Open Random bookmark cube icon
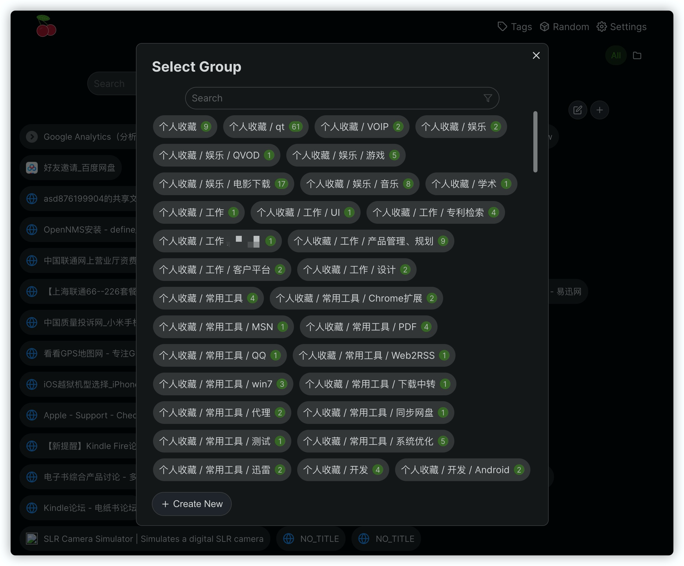This screenshot has height=566, width=684. 544,26
